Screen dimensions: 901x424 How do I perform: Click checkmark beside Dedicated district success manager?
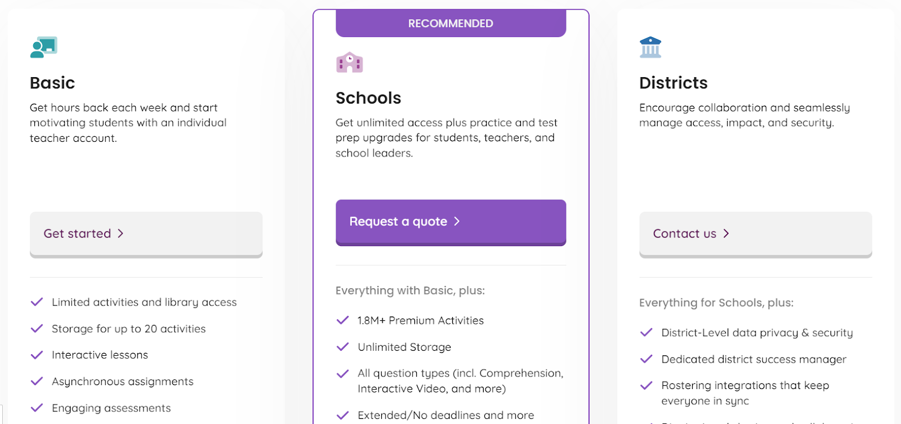646,359
